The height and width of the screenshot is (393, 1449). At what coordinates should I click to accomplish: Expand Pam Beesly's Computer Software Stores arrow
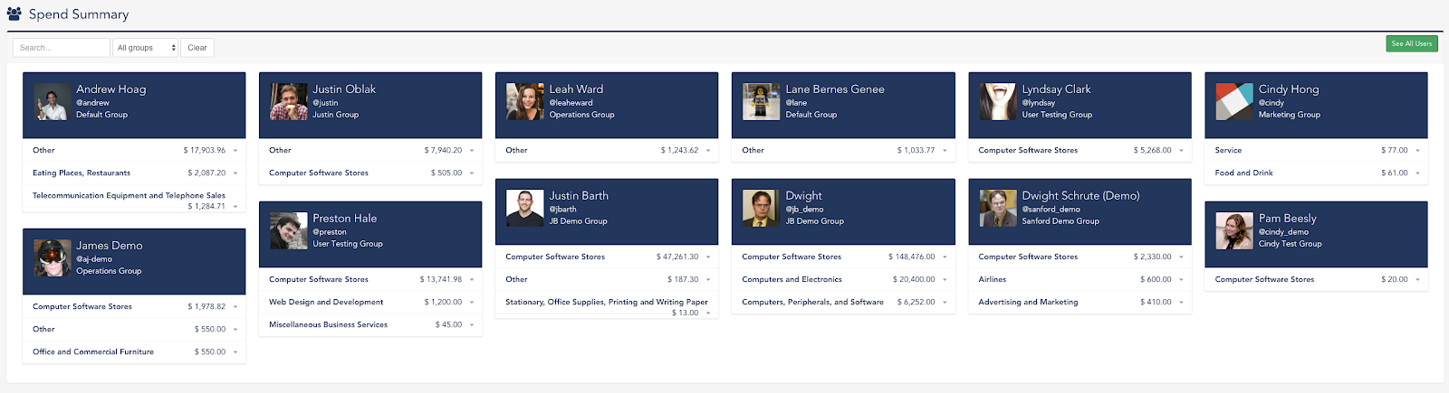click(x=1417, y=280)
